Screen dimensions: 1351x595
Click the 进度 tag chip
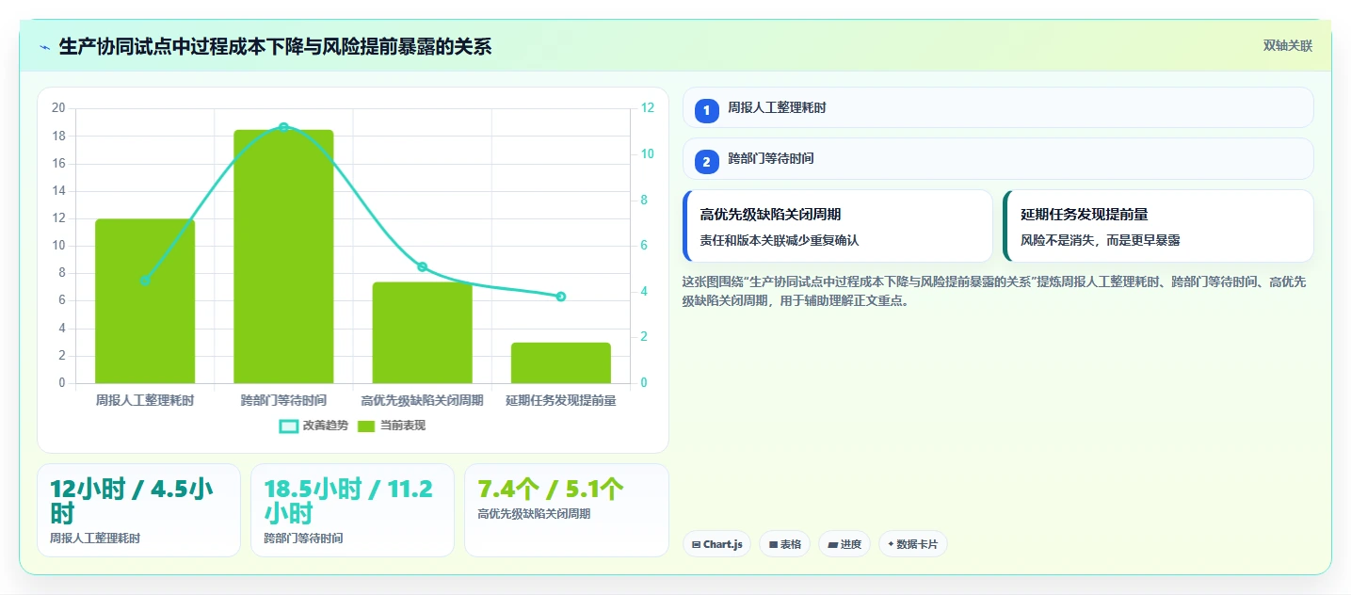(x=844, y=544)
